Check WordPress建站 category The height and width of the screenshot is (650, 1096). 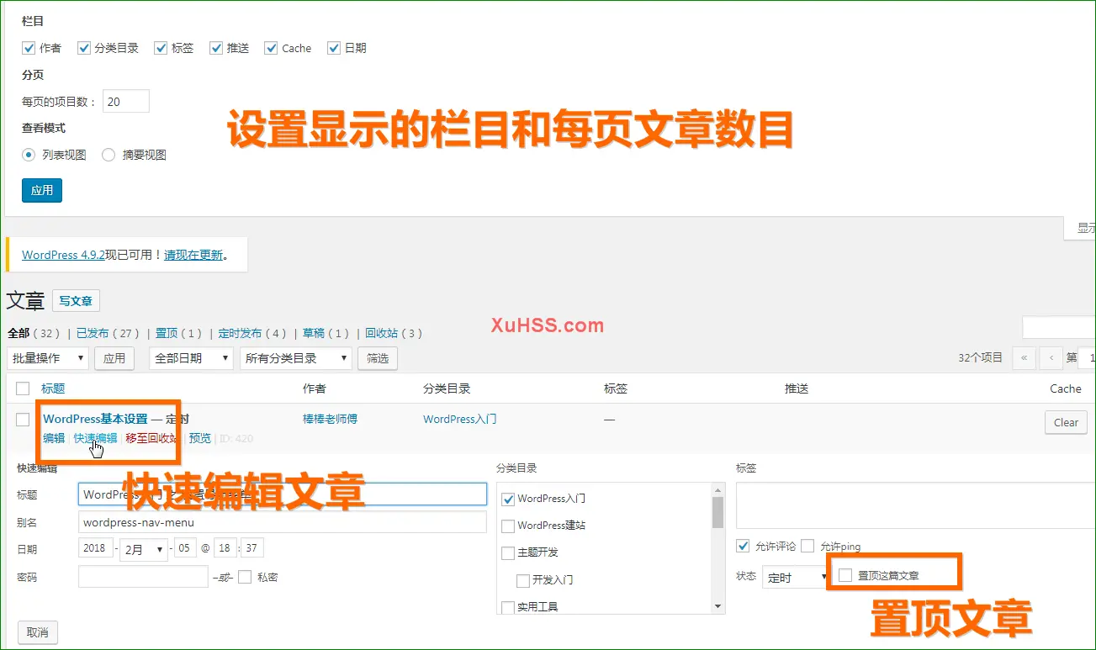(508, 526)
